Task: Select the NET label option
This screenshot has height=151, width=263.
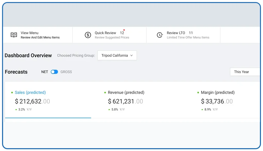Action: pyautogui.click(x=45, y=72)
